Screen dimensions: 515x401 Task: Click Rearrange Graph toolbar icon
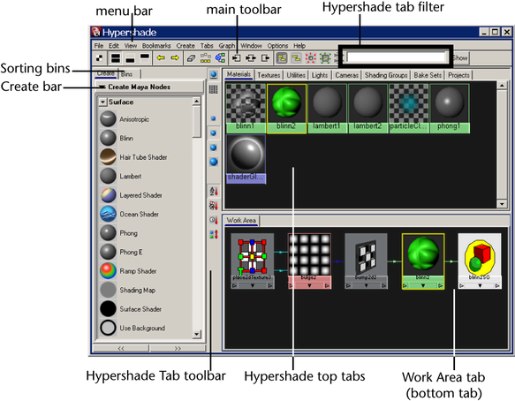(x=206, y=58)
